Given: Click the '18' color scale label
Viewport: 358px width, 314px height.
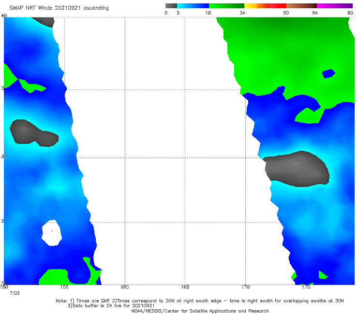Looking at the screenshot, I should pos(208,13).
